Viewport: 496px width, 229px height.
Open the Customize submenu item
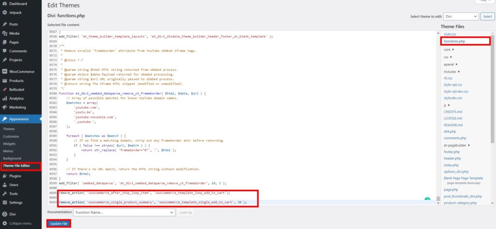(12, 137)
